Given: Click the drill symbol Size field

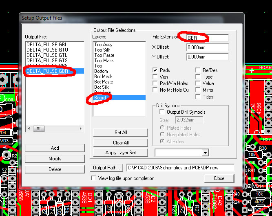Looking at the screenshot, I should 189,120.
